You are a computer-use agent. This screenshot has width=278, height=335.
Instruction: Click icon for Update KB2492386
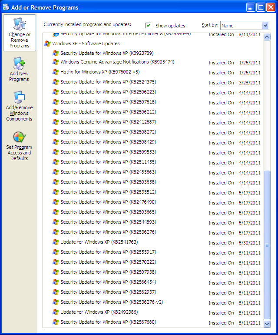(56, 312)
